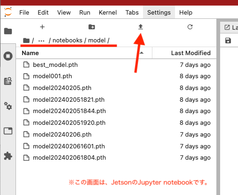Sort files by the Name column
This screenshot has width=238, height=195.
point(84,53)
